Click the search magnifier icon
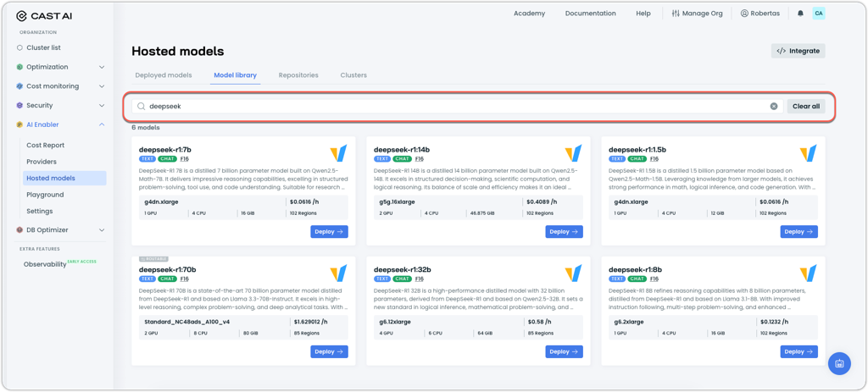 (142, 106)
